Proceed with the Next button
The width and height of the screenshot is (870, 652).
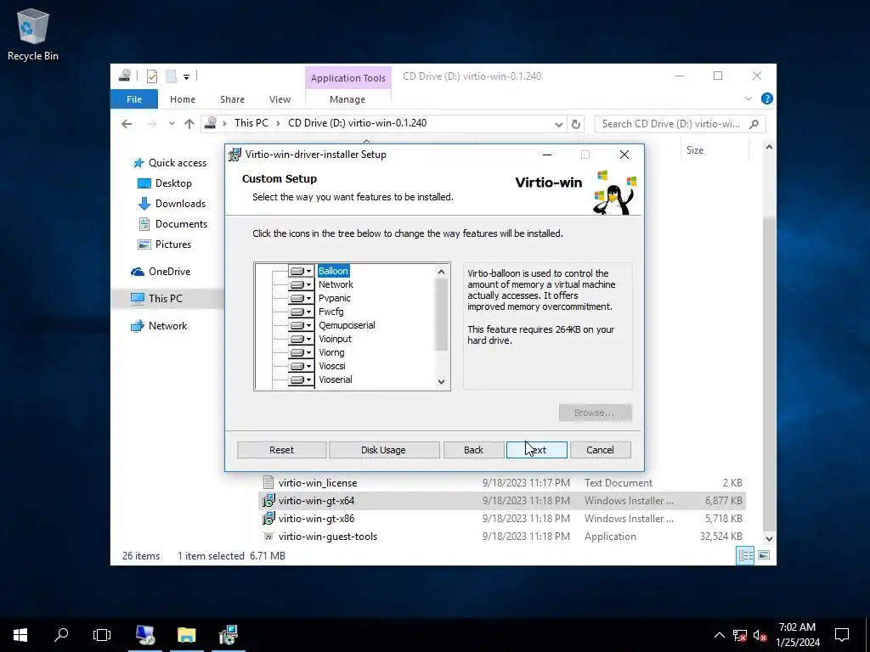537,450
